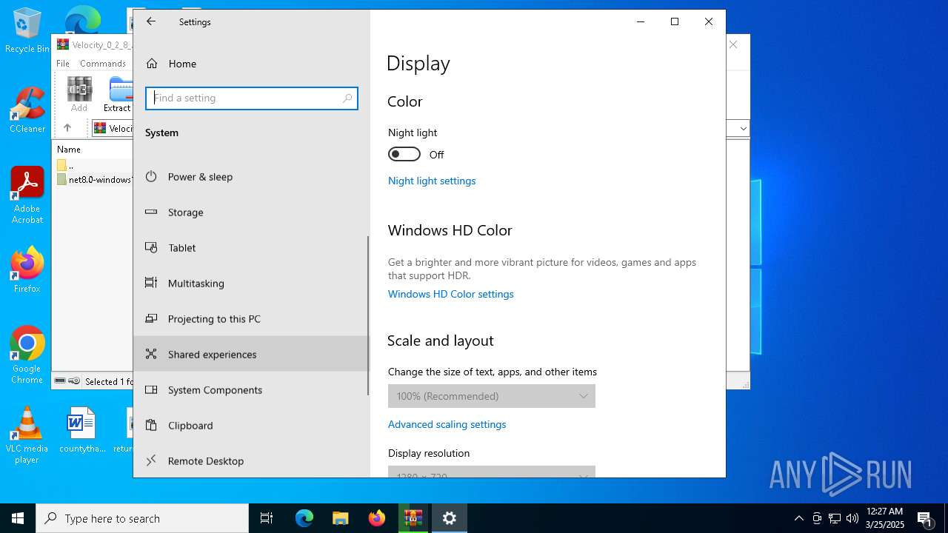Open Advanced scaling settings link

pos(447,424)
